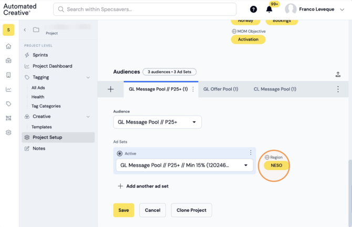Open Sprints in project menu
Screen dimensions: 352x227
[40, 55]
